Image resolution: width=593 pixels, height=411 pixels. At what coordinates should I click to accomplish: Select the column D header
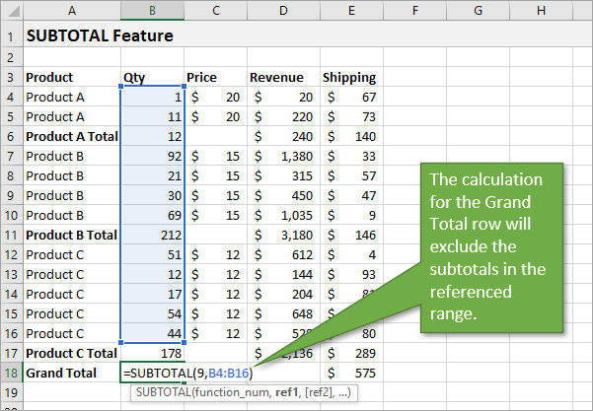tap(283, 10)
